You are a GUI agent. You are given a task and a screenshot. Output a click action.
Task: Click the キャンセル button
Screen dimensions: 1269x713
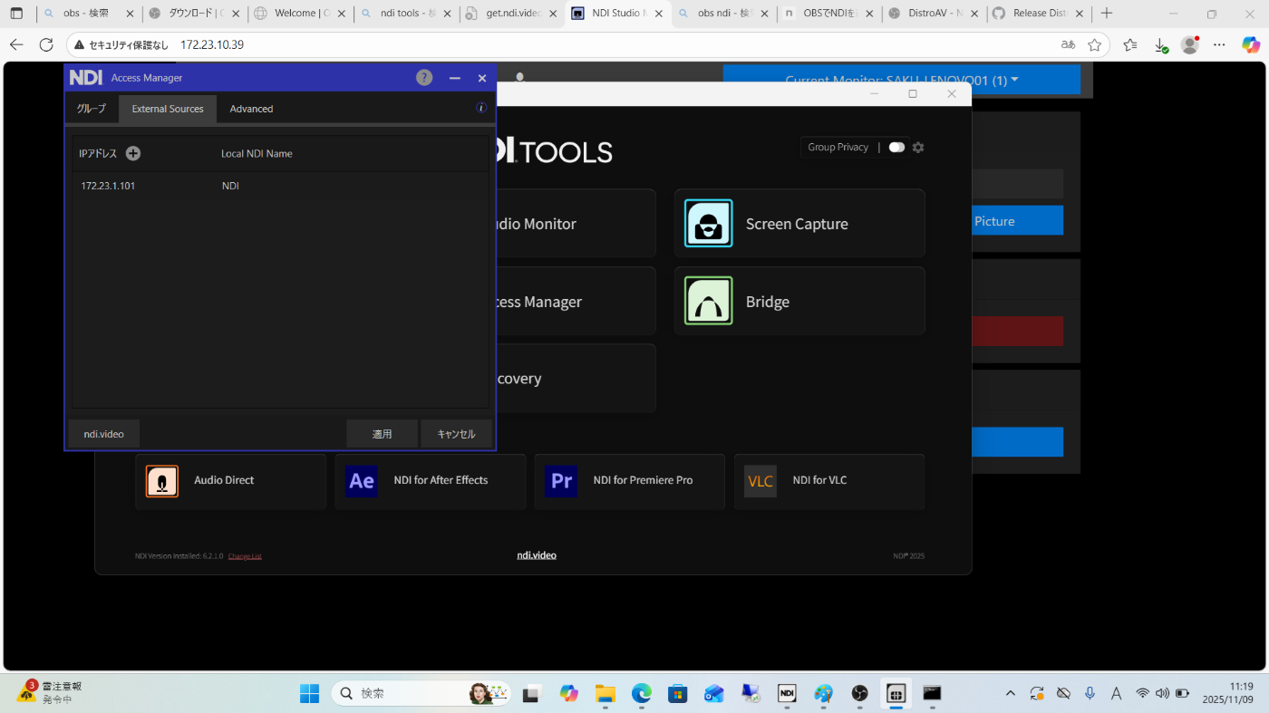pos(456,434)
